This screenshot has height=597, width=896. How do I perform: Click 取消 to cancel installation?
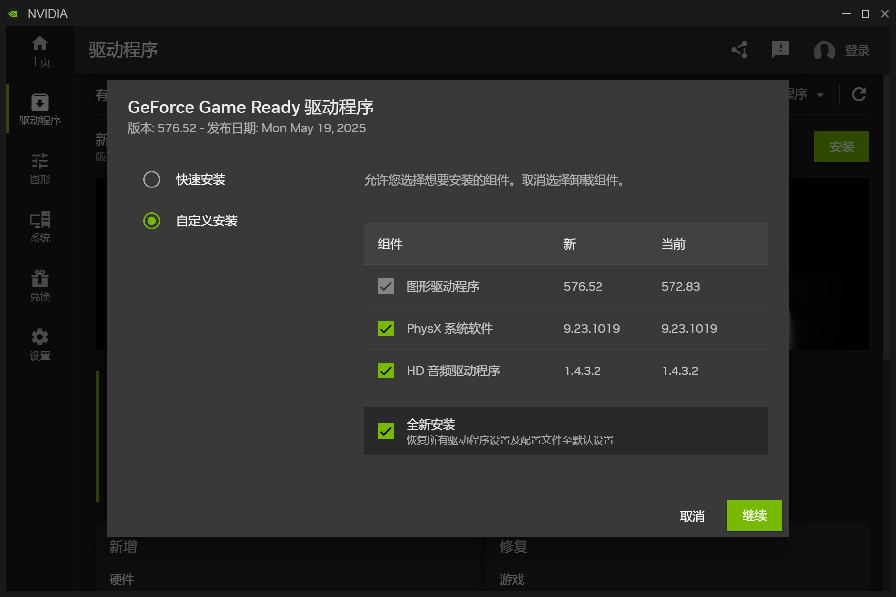pos(692,515)
